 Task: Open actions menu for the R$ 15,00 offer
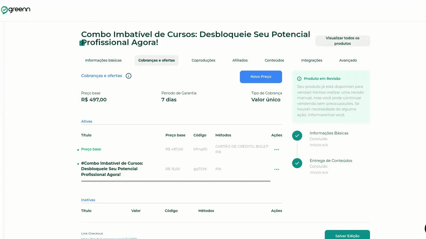click(277, 169)
